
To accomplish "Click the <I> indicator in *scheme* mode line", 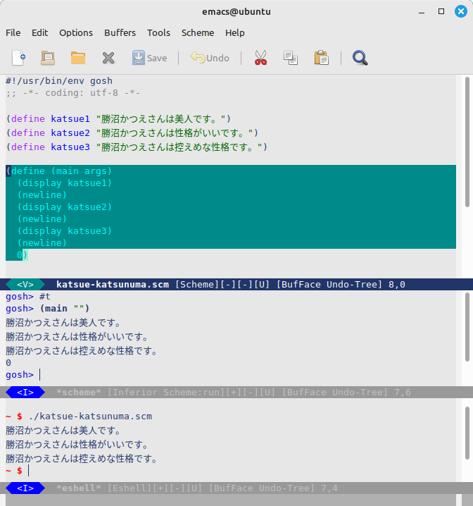I will point(25,393).
